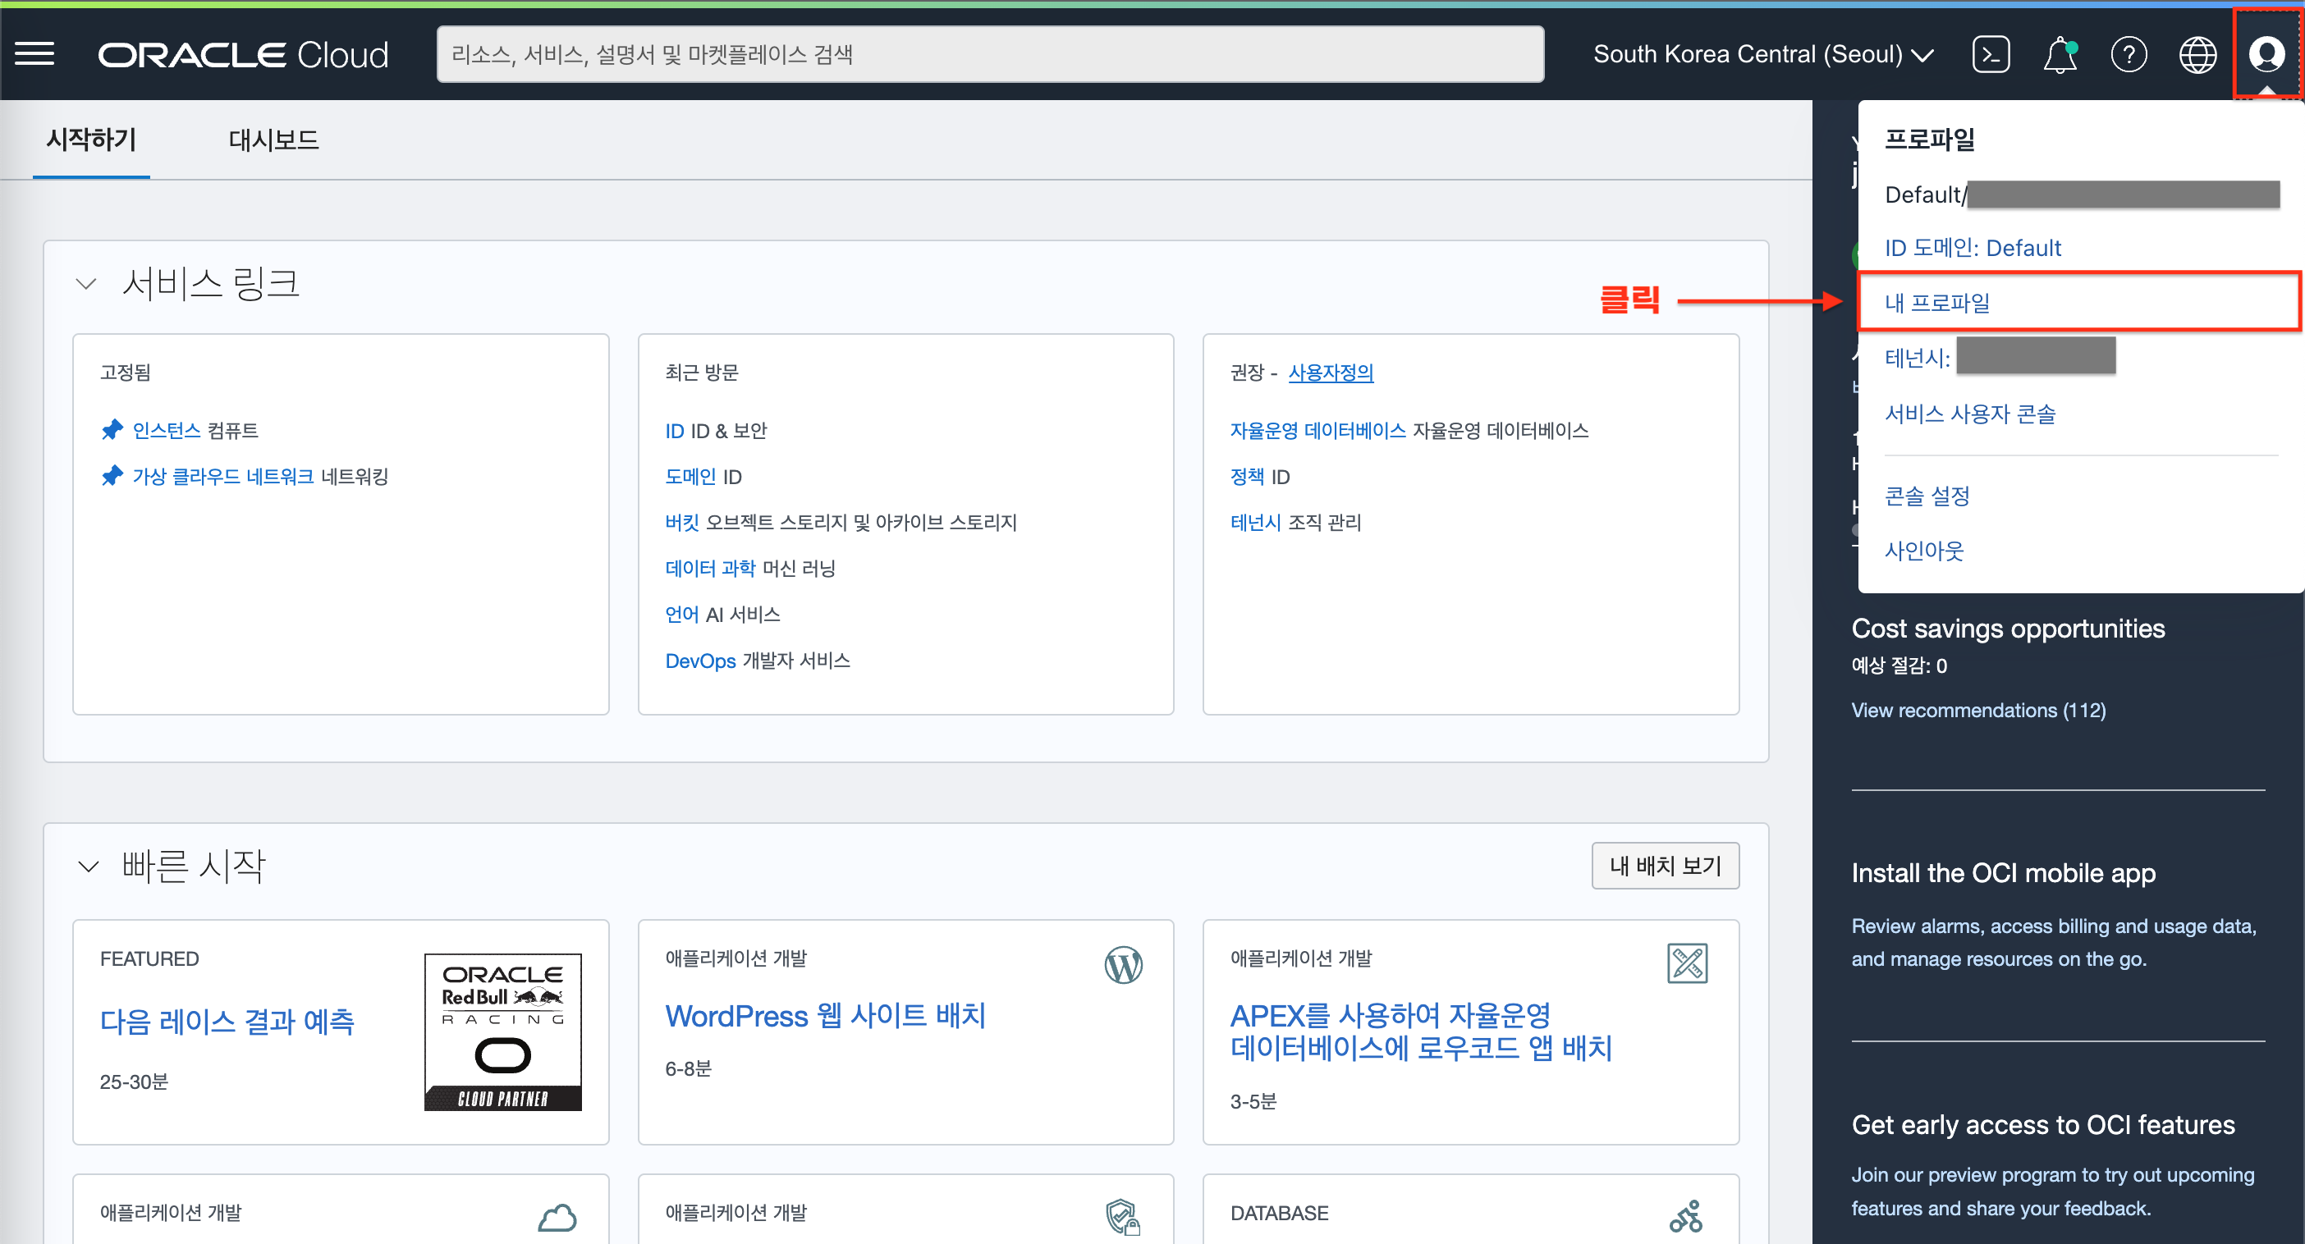Open the 데이터 과학 link
This screenshot has width=2305, height=1244.
point(711,568)
